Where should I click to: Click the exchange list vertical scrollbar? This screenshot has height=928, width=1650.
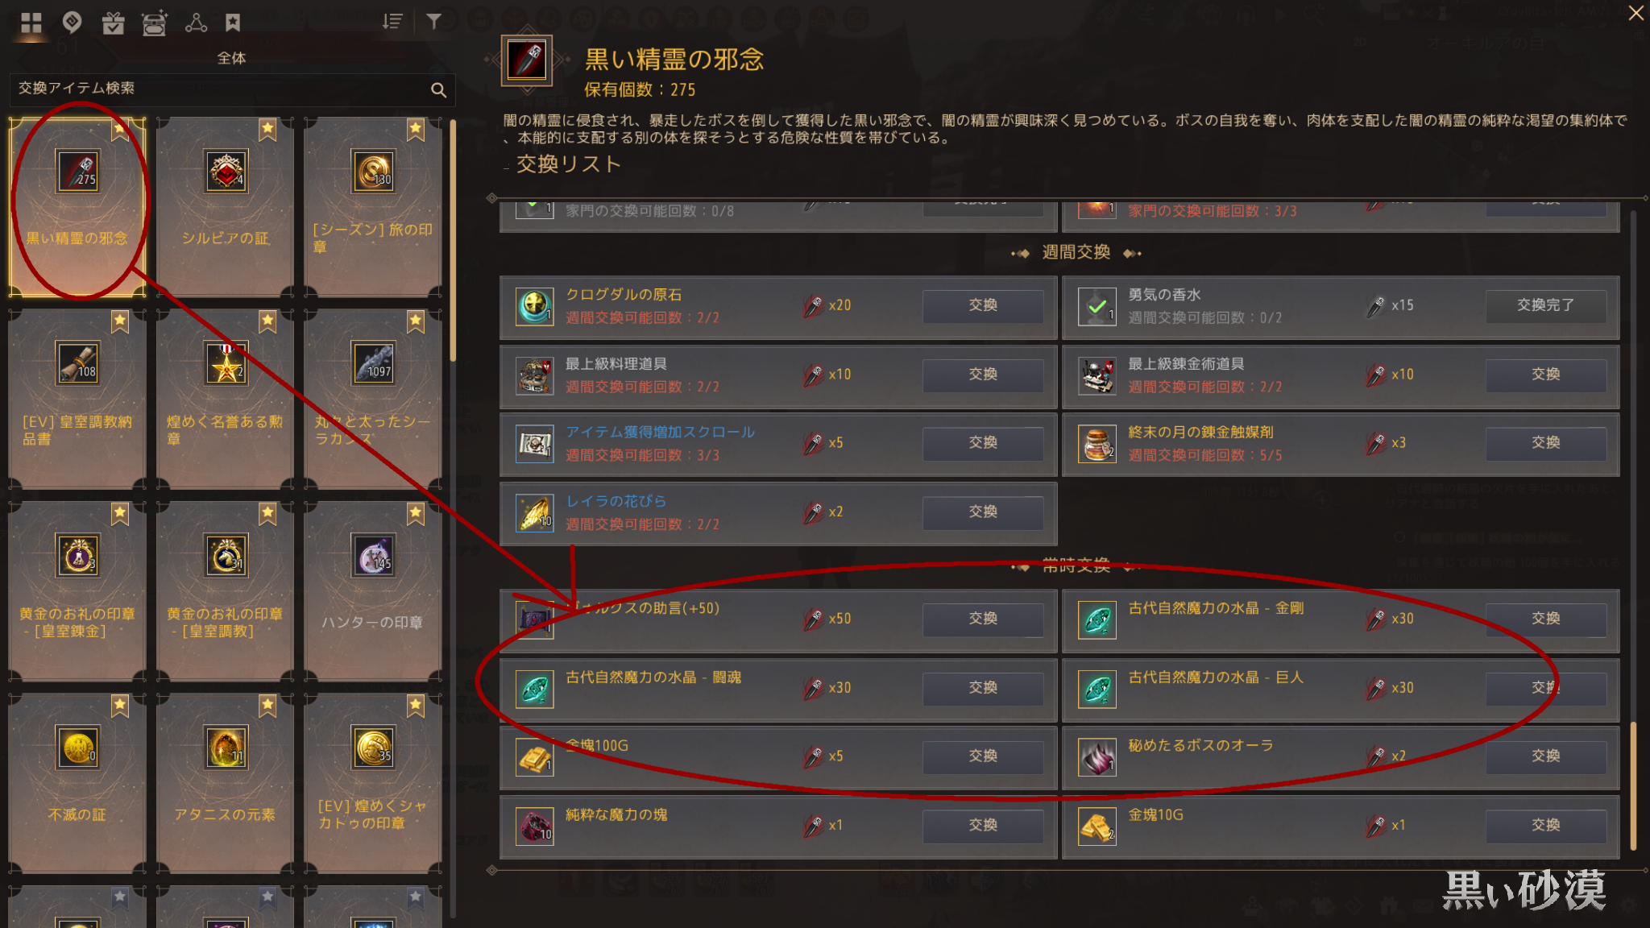click(1634, 532)
